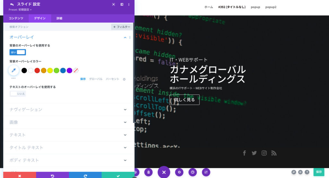Image resolution: width=329 pixels, height=178 pixels.
Task: Click the power icon in bottom toolbar
Action: pyautogui.click(x=136, y=172)
